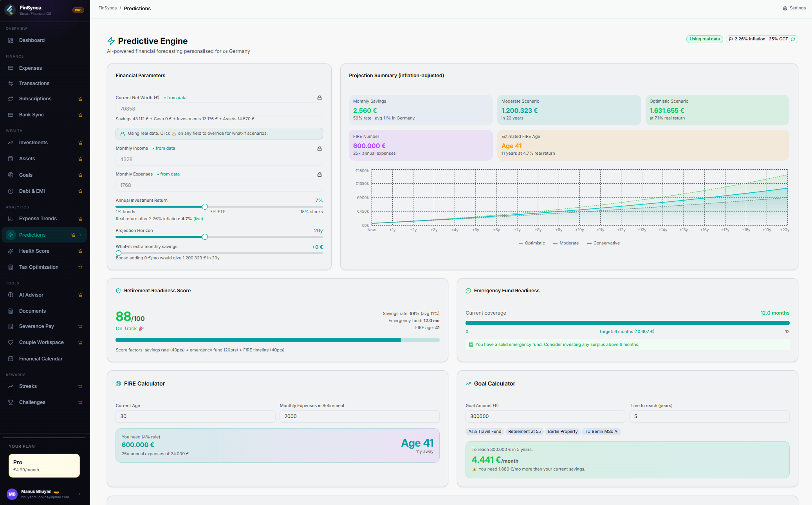The height and width of the screenshot is (505, 812).
Task: Click the Goal Amount input field
Action: pyautogui.click(x=545, y=416)
